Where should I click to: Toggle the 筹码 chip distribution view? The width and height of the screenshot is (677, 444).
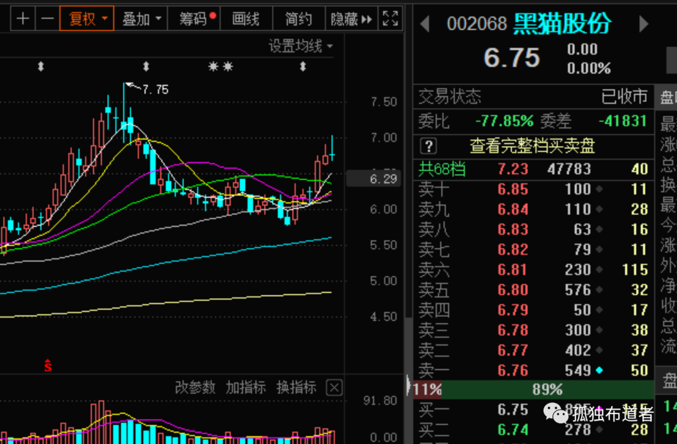point(194,19)
